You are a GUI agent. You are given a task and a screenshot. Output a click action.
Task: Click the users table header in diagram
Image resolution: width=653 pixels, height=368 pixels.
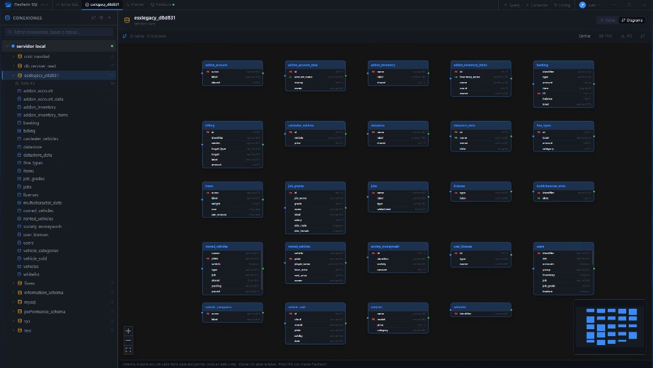coord(564,246)
